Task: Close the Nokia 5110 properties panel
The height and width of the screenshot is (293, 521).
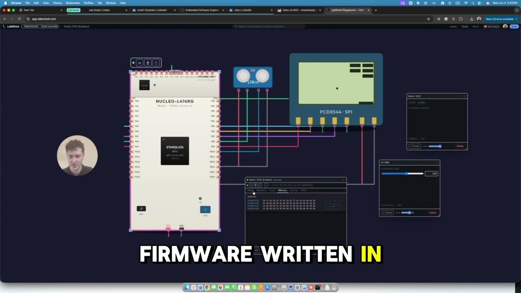Action: pos(464,96)
